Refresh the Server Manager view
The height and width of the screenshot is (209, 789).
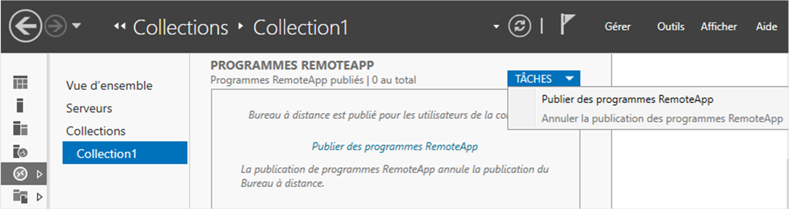point(519,26)
